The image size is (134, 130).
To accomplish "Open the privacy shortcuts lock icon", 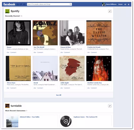I will [x=125, y=4].
